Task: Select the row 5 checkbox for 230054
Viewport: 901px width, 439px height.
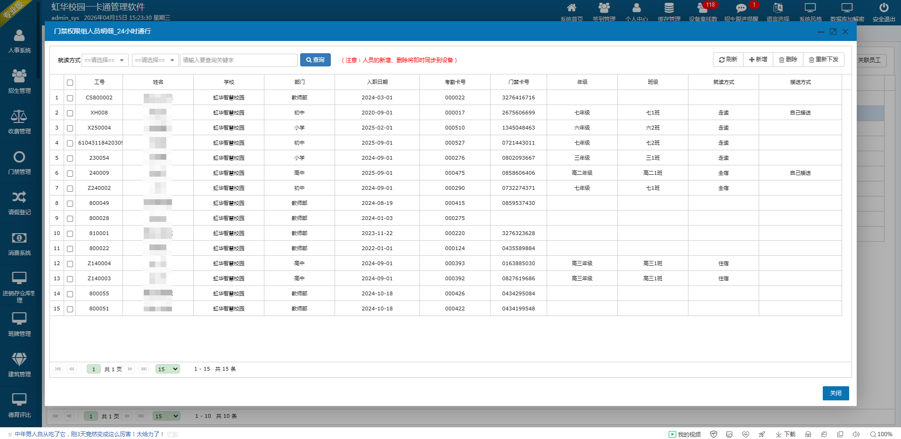Action: coord(70,158)
